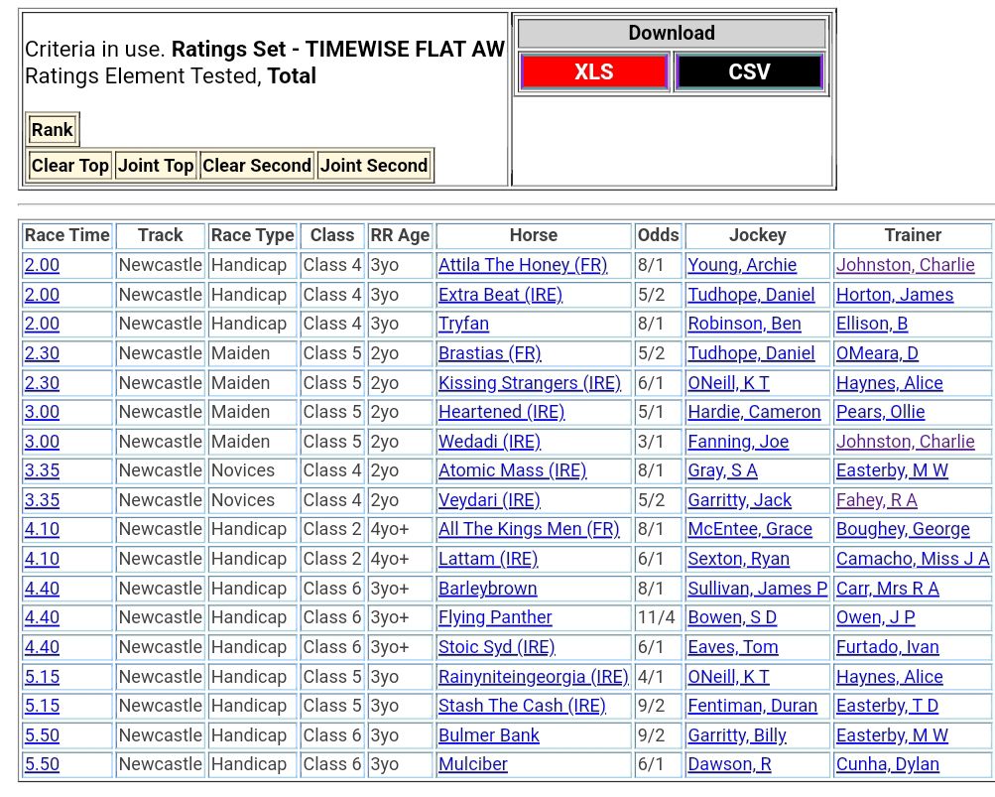
Task: Select the Clear Top filter
Action: [x=69, y=166]
